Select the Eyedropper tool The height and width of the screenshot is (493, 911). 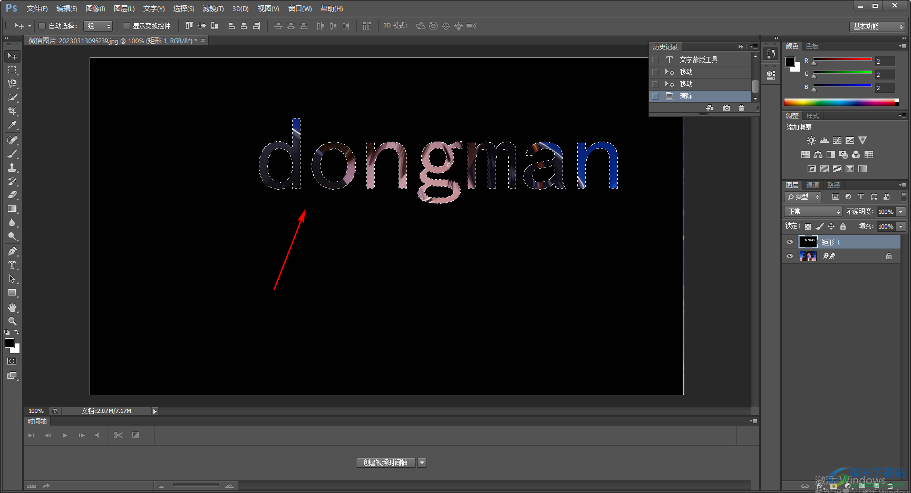point(12,125)
